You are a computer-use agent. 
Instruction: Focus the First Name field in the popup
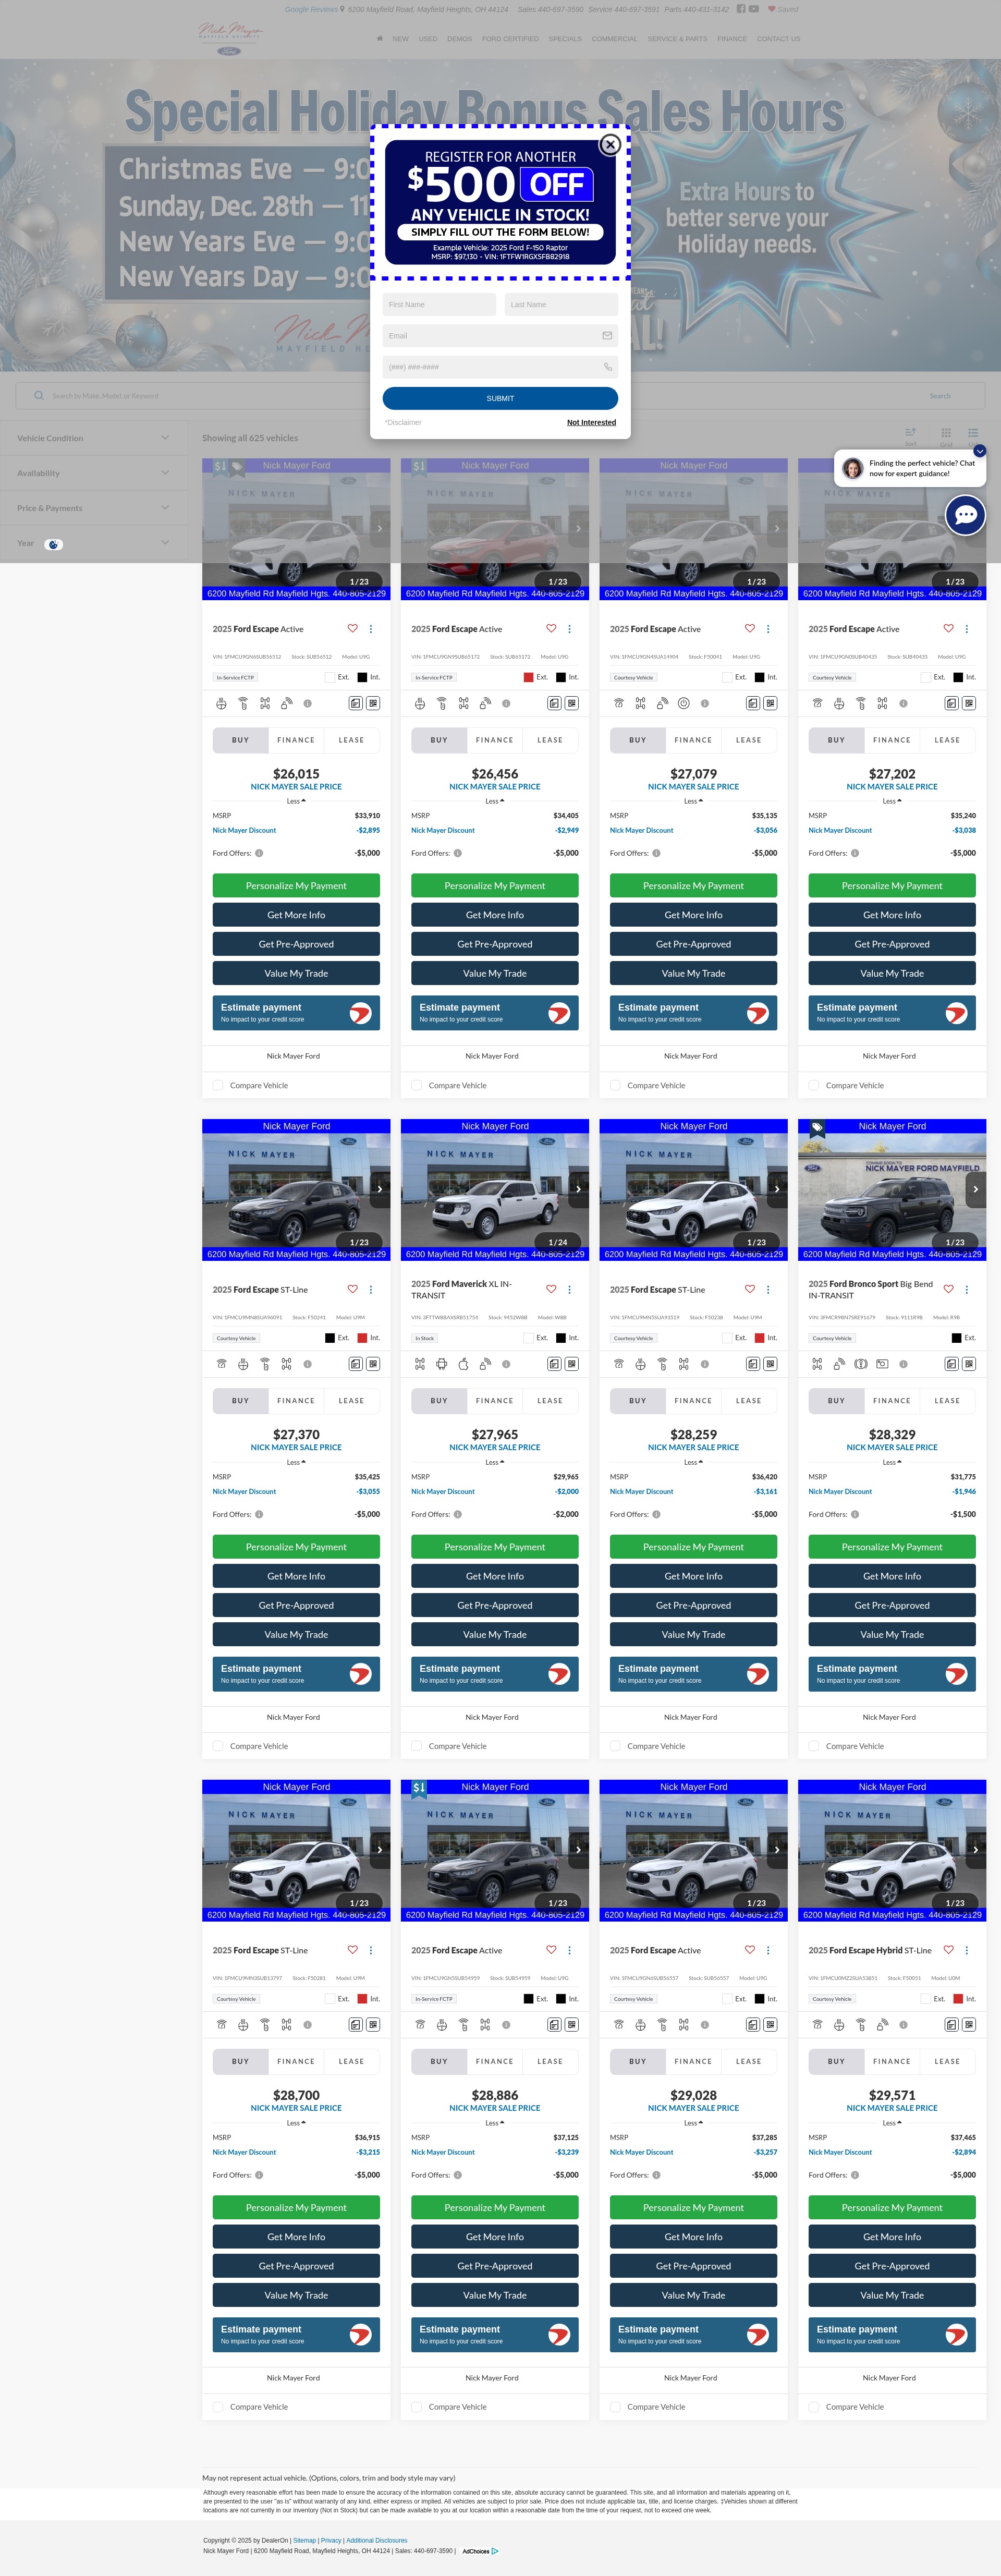pos(439,305)
